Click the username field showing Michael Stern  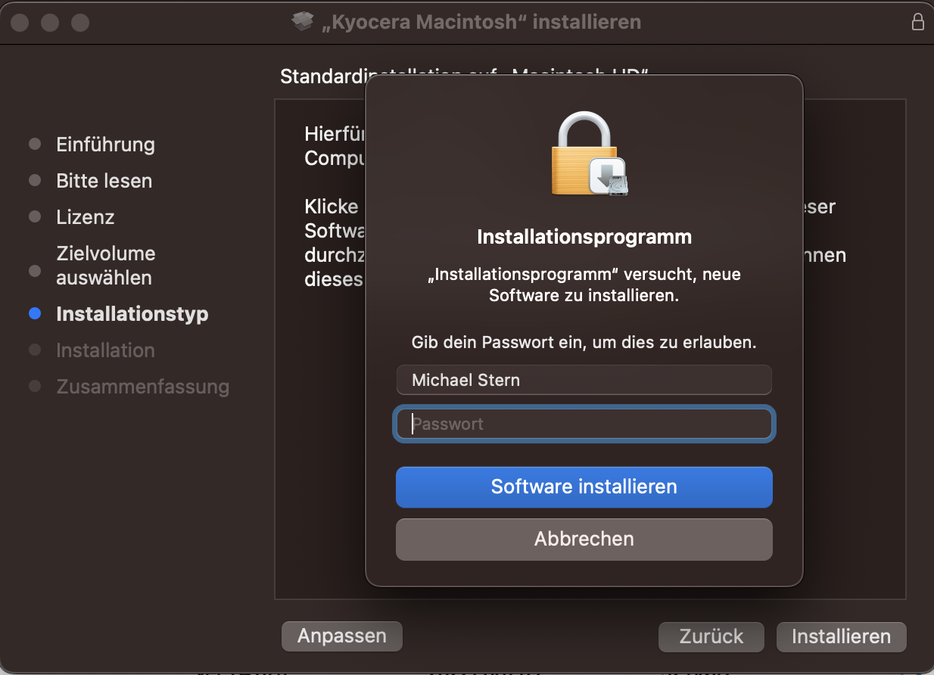584,380
